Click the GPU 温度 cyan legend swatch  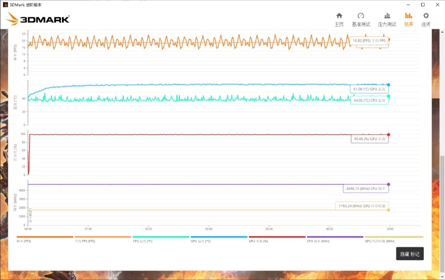[x=219, y=237]
